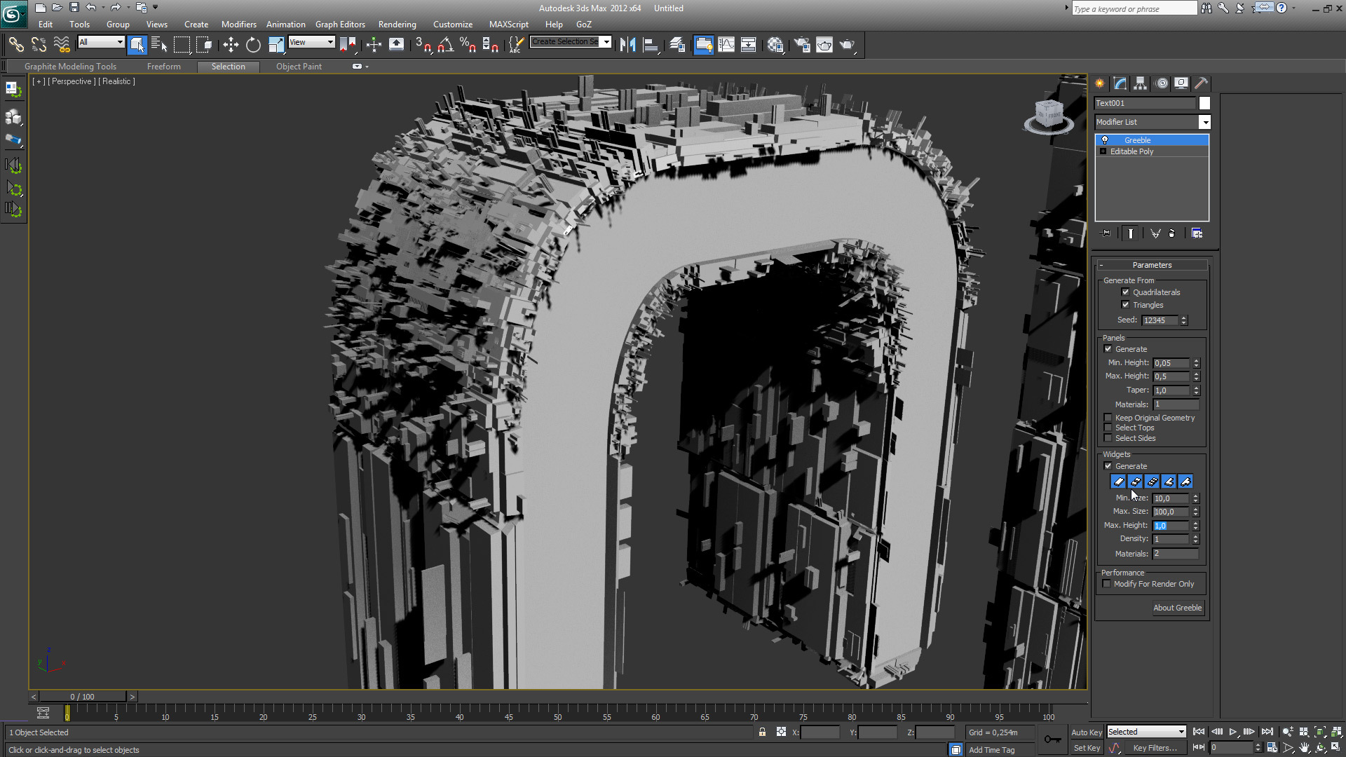
Task: Click the Align tool icon
Action: [651, 45]
